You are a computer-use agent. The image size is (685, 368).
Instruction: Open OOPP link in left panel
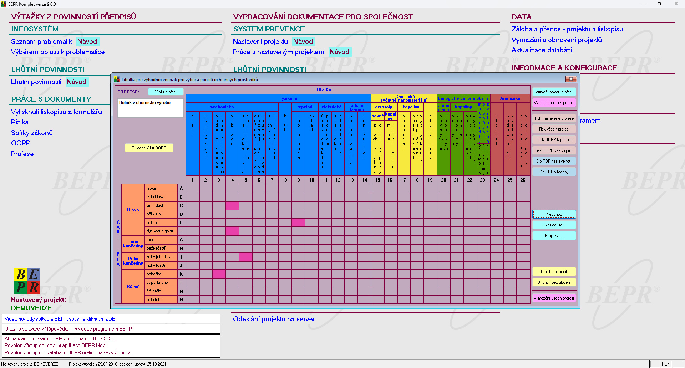21,143
